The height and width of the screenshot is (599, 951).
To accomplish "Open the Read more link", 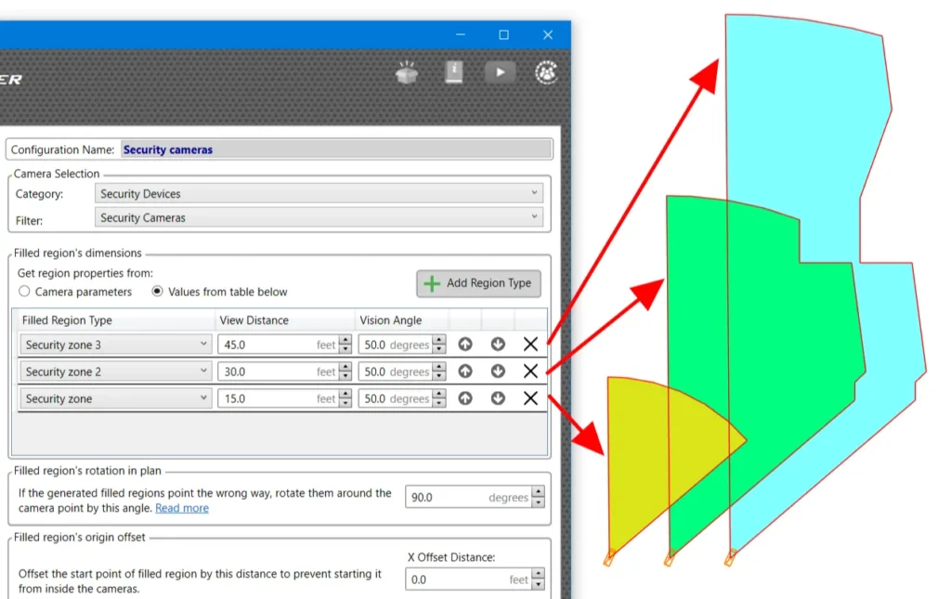I will coord(182,508).
